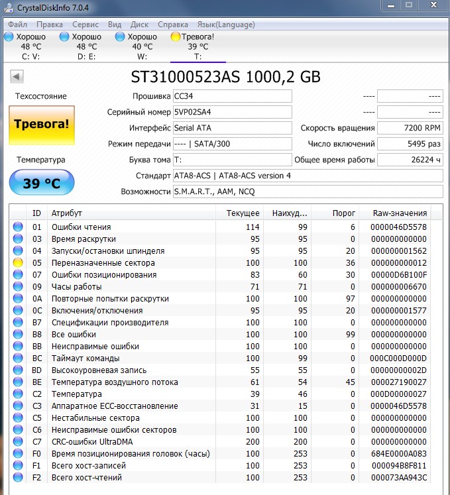
Task: Click status icon for Всего хост-чтений
Action: [18, 477]
